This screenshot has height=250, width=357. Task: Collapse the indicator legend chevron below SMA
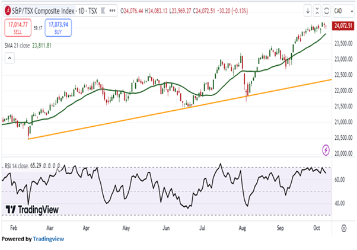(9, 57)
